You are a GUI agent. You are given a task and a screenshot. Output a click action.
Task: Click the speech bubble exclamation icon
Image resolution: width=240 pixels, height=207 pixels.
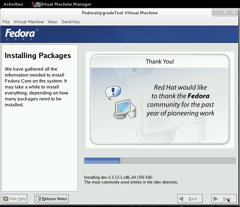pyautogui.click(x=113, y=92)
